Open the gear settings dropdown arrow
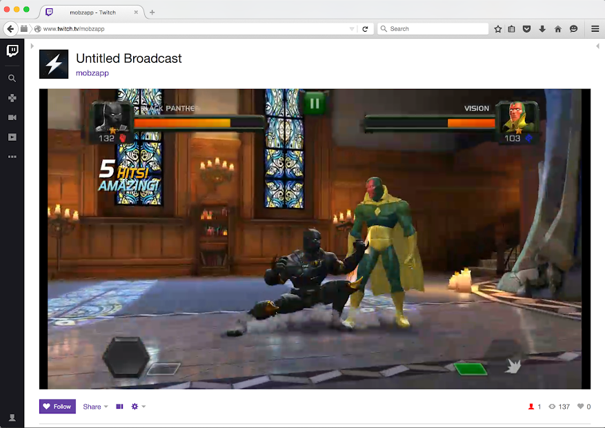Image resolution: width=605 pixels, height=428 pixels. (x=143, y=407)
